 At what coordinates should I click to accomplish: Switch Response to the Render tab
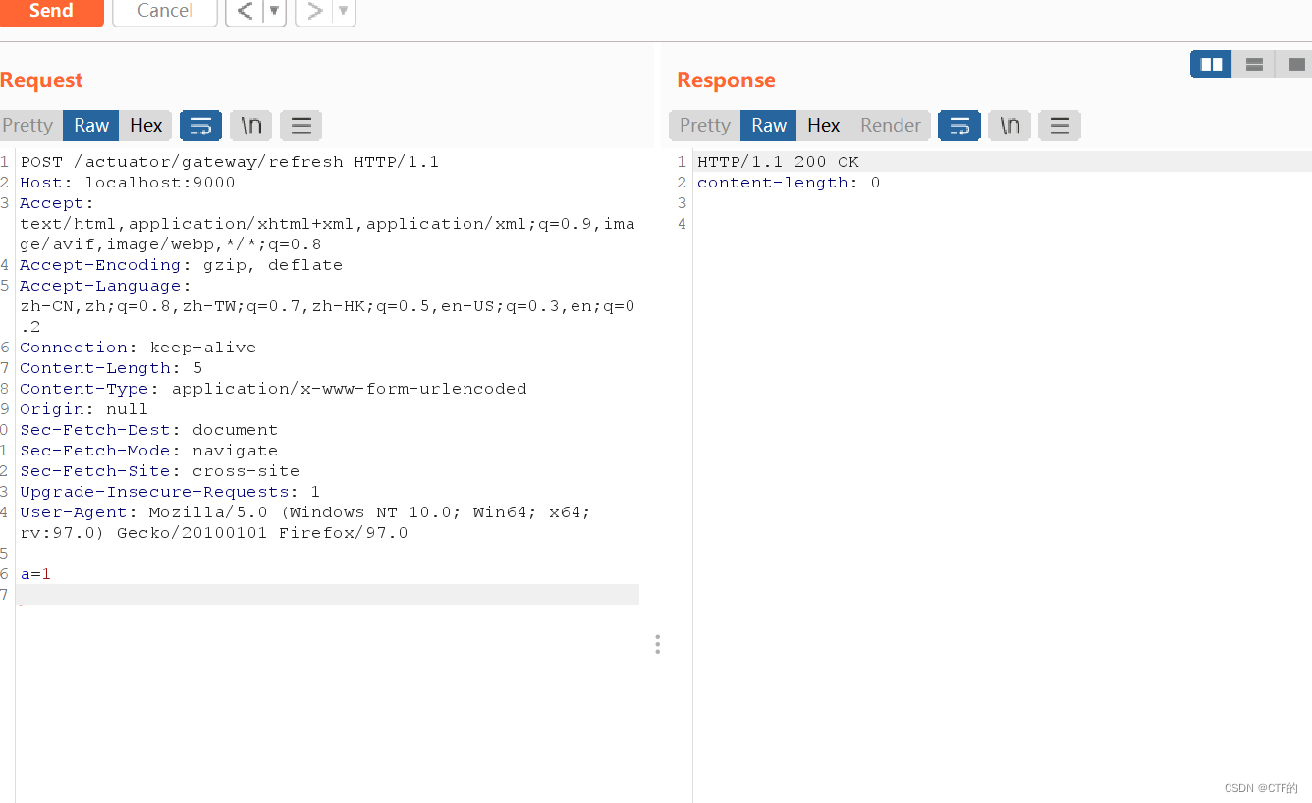pos(890,125)
